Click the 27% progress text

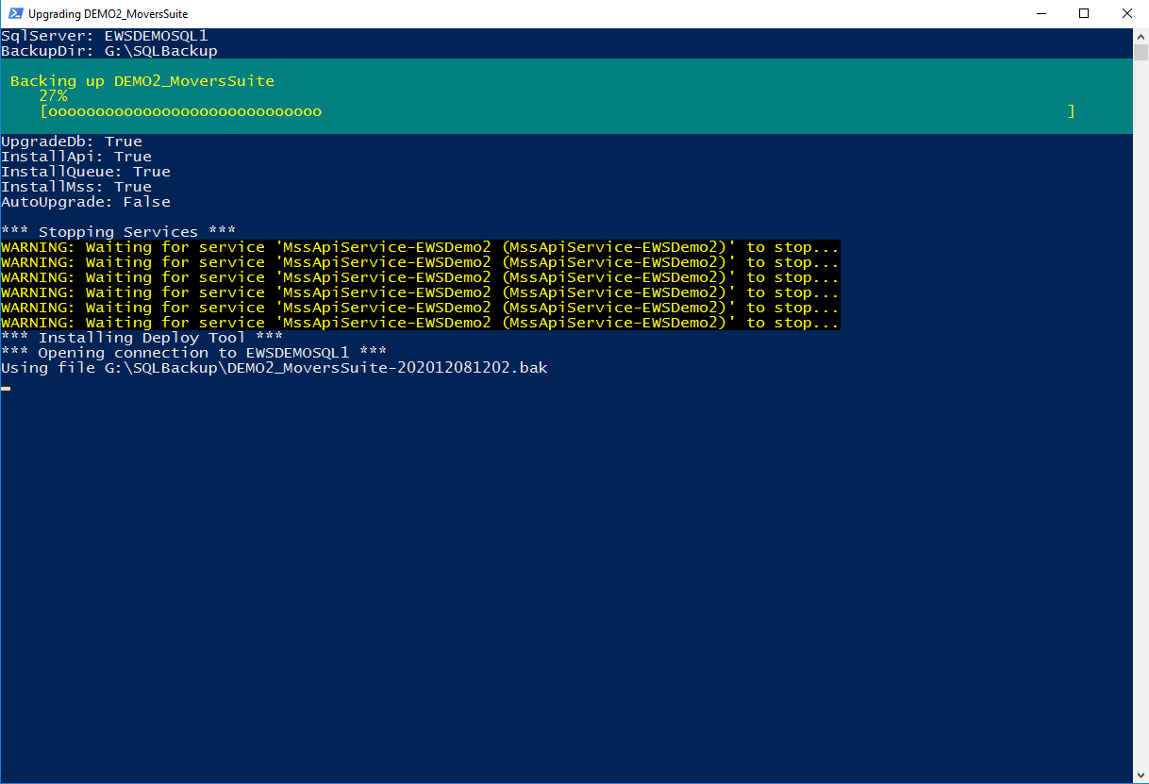click(53, 96)
